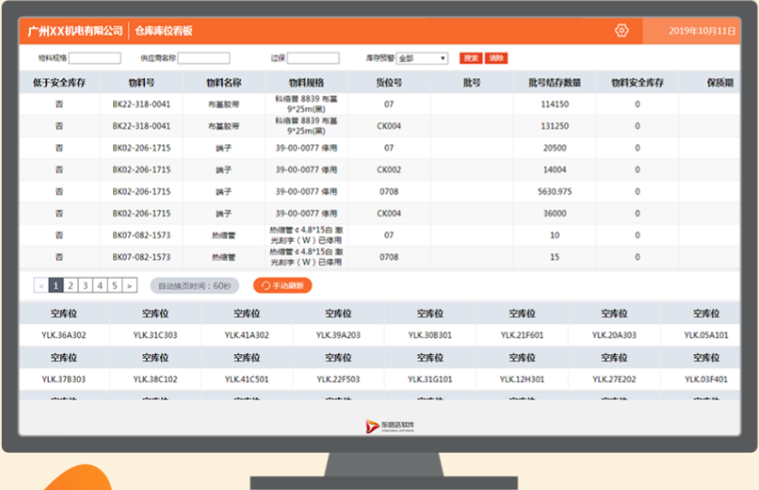Click the 批号结存数量 column header
Screen dimensions: 759x490
pyautogui.click(x=554, y=82)
